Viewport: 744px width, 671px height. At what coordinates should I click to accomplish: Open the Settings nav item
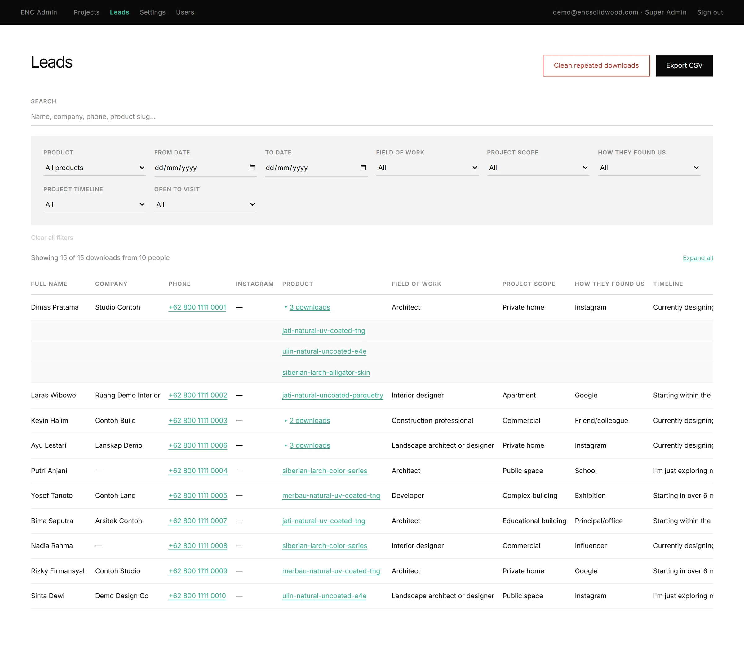[153, 12]
